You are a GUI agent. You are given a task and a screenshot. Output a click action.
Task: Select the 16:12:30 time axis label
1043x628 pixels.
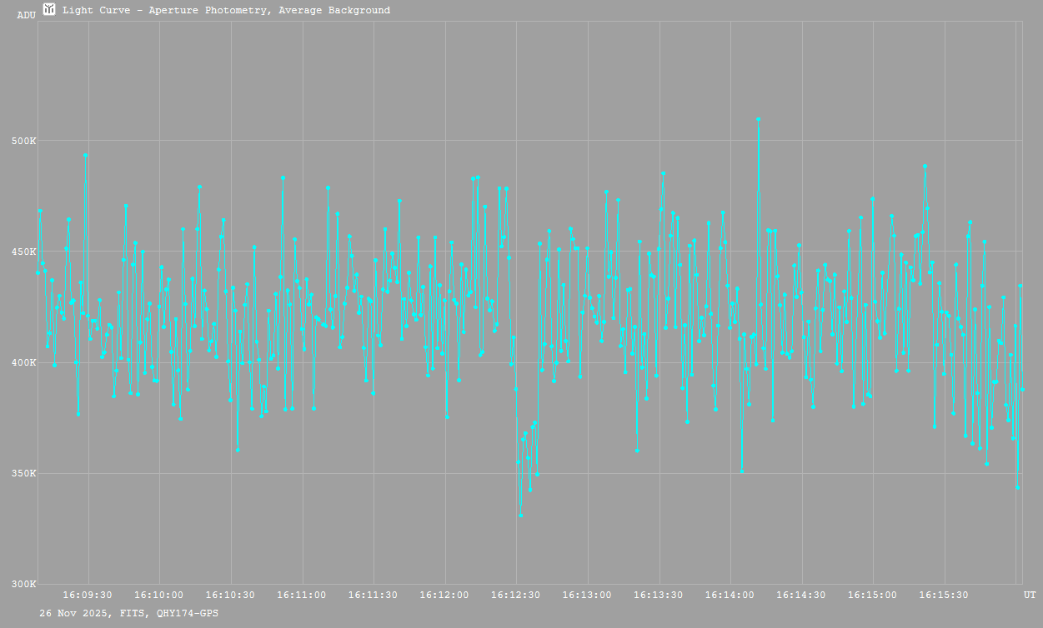[x=516, y=595]
